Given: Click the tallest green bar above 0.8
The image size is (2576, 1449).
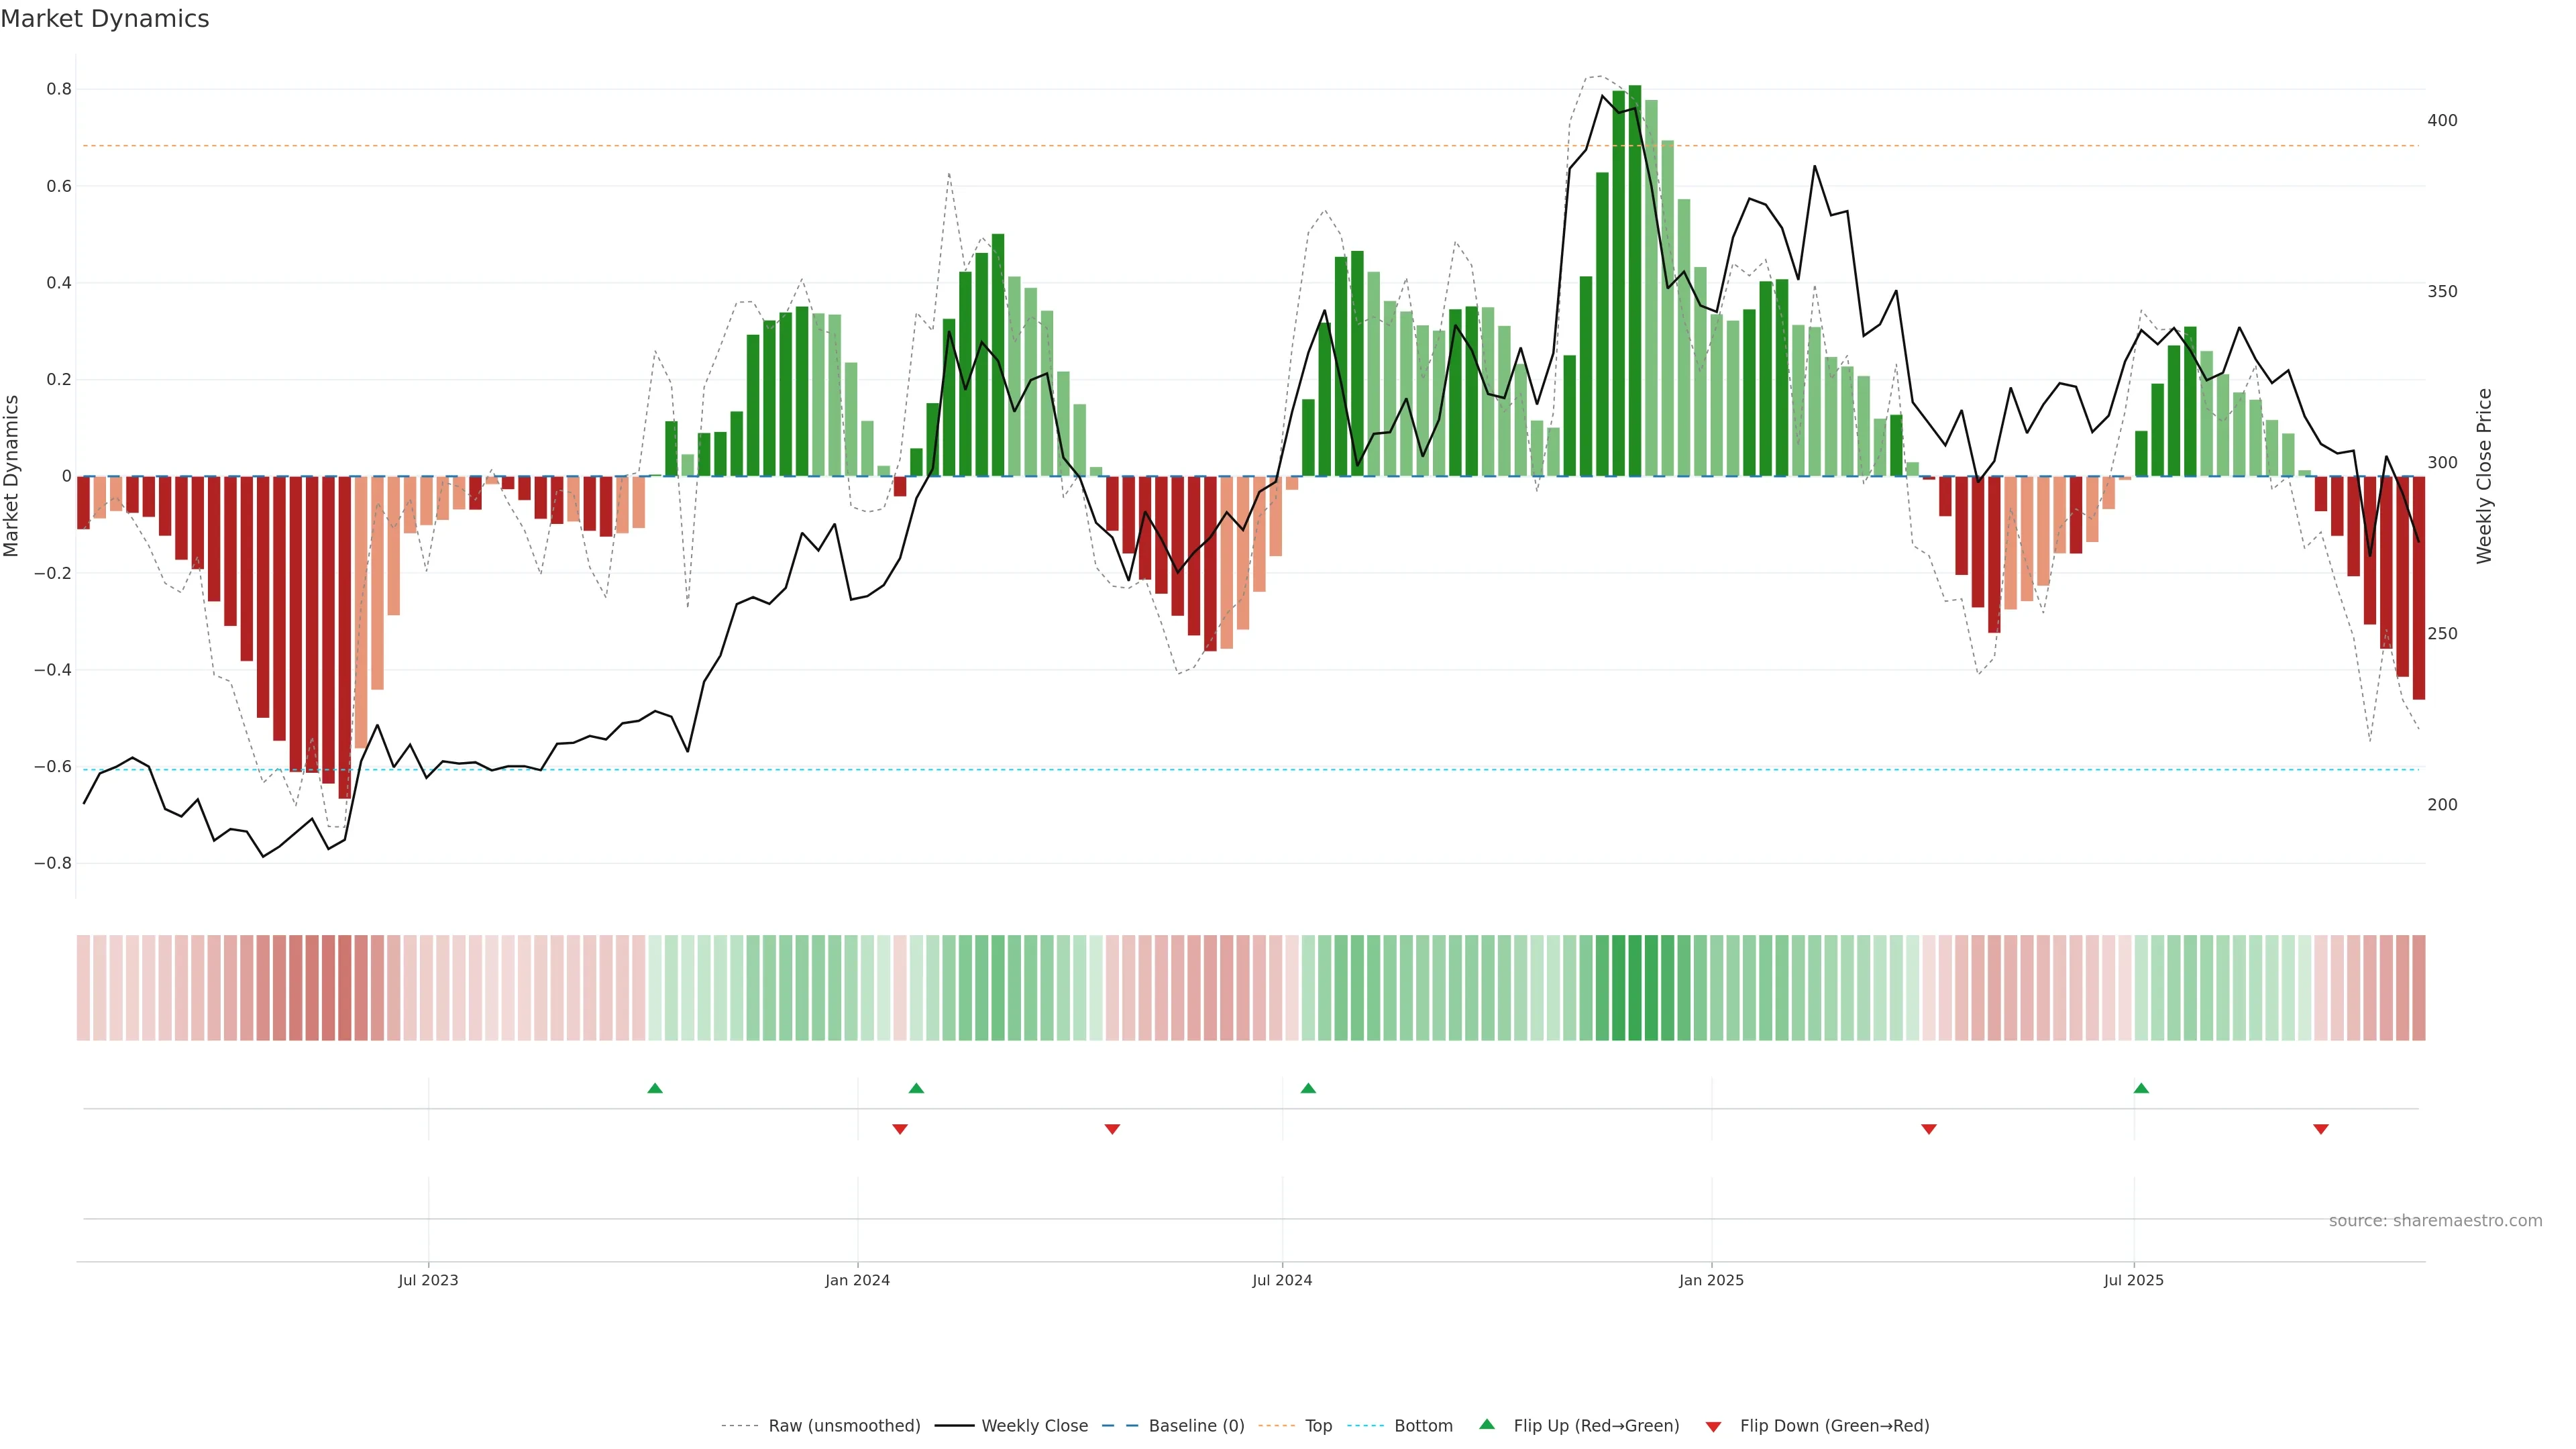Looking at the screenshot, I should (1635, 280).
